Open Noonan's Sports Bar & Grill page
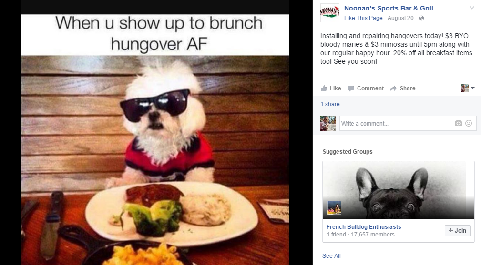481x265 pixels. coord(389,8)
